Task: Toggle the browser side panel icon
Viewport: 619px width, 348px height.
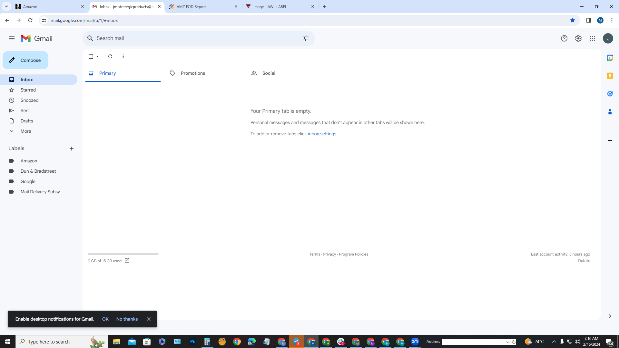Action: point(589,20)
